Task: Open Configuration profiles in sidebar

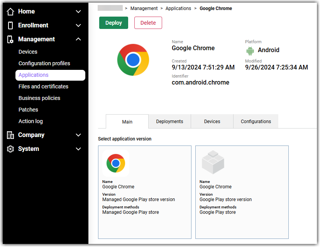Action: coord(44,63)
